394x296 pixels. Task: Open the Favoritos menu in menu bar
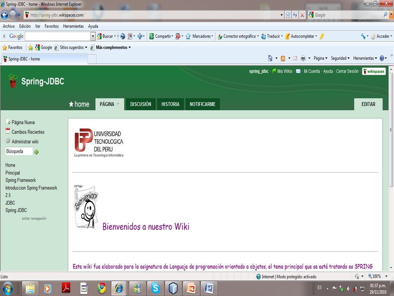coord(52,26)
